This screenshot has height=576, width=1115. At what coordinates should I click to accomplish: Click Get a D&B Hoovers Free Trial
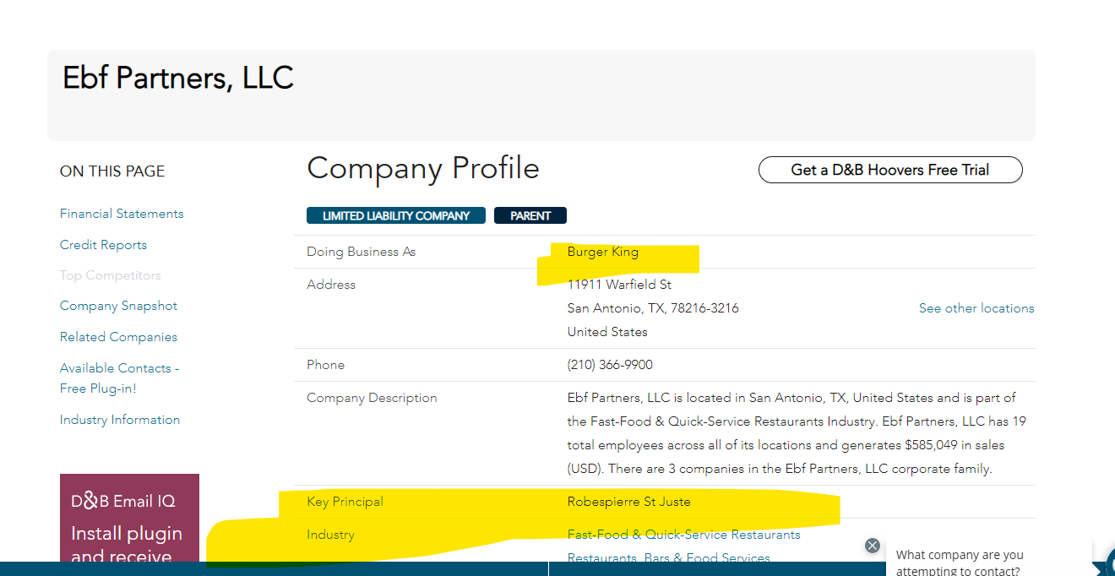890,170
